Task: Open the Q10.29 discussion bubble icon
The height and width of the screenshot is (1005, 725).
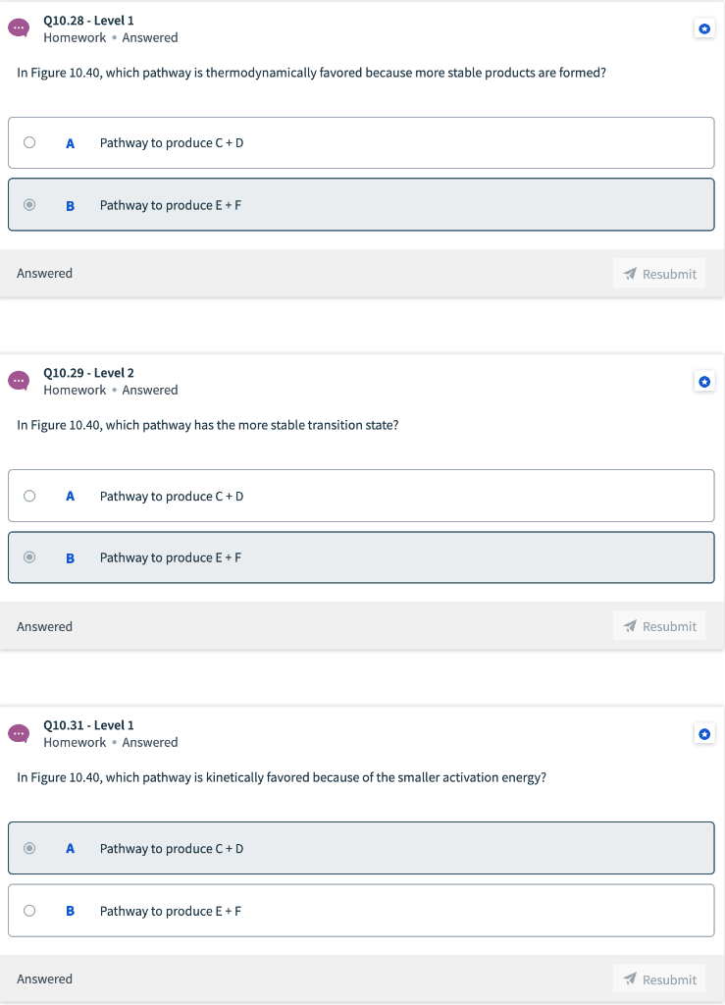Action: click(x=19, y=381)
